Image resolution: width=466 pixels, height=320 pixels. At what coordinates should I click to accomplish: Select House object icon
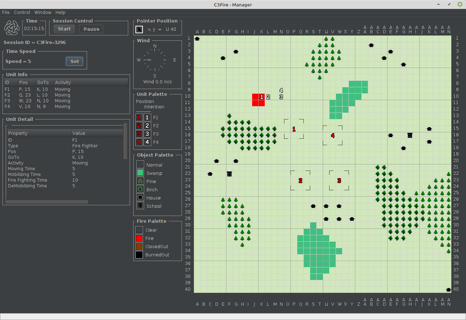(140, 197)
